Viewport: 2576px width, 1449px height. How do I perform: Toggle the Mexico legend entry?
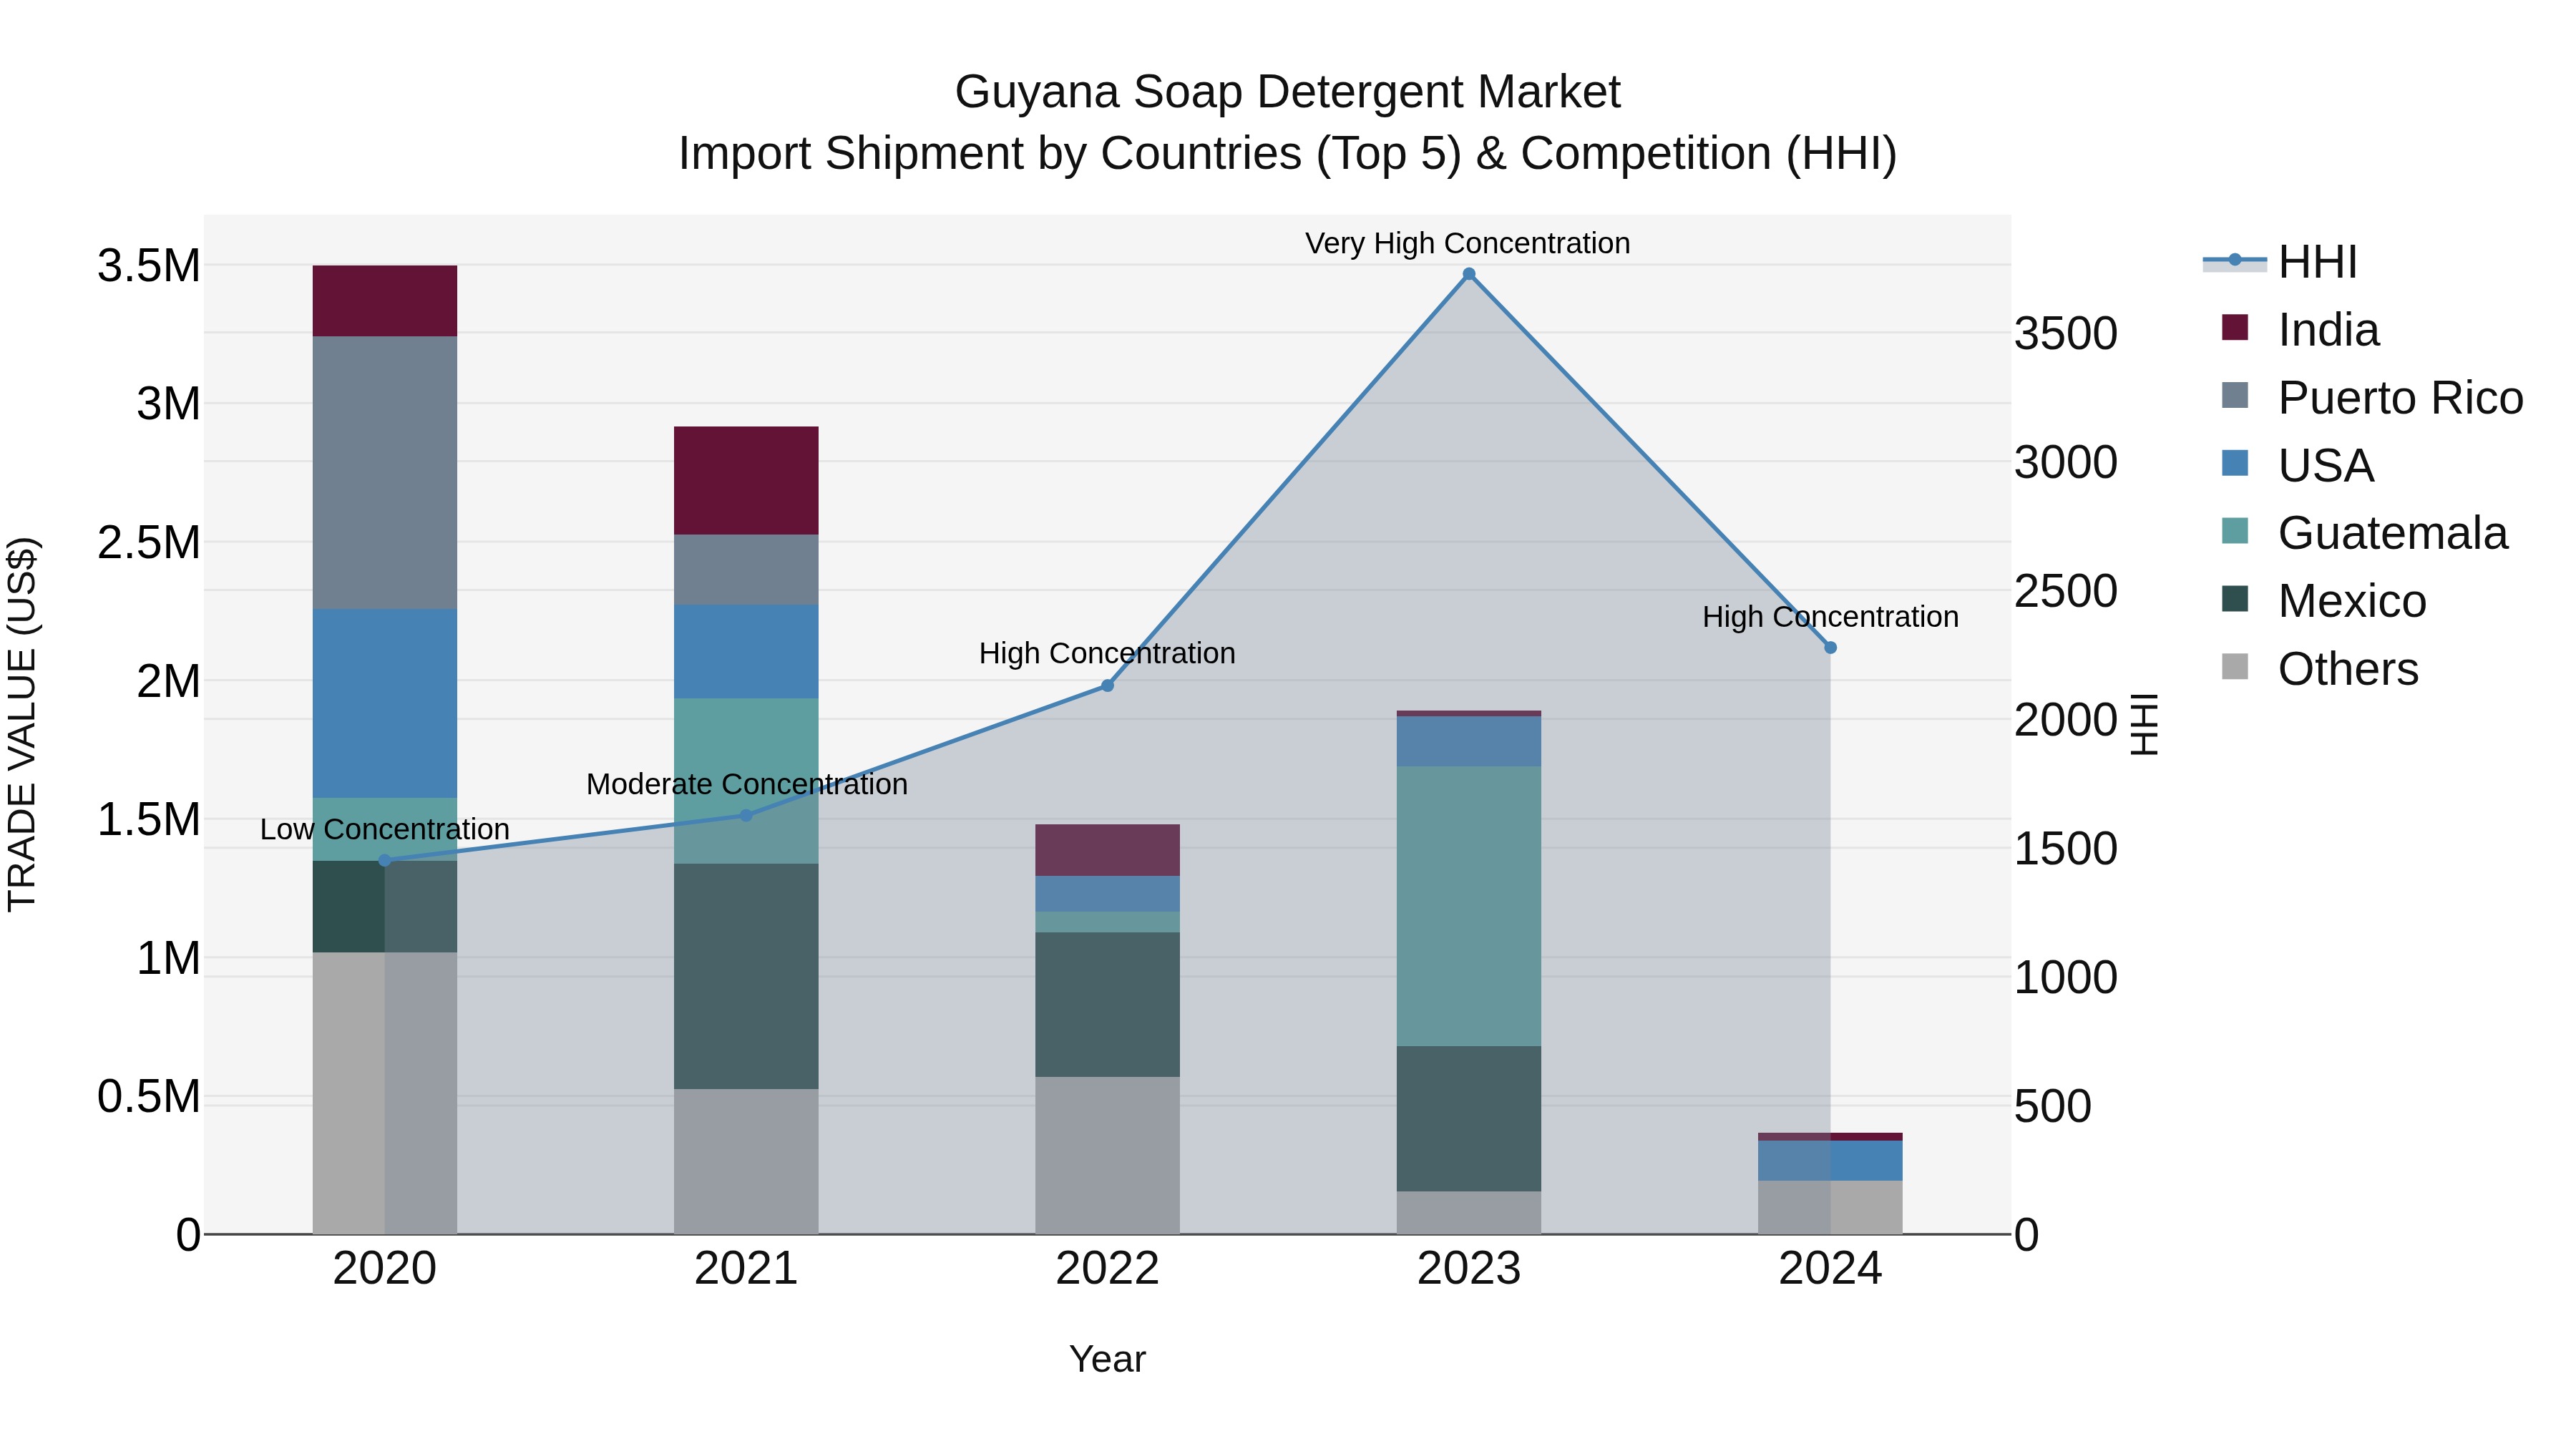pyautogui.click(x=2323, y=601)
